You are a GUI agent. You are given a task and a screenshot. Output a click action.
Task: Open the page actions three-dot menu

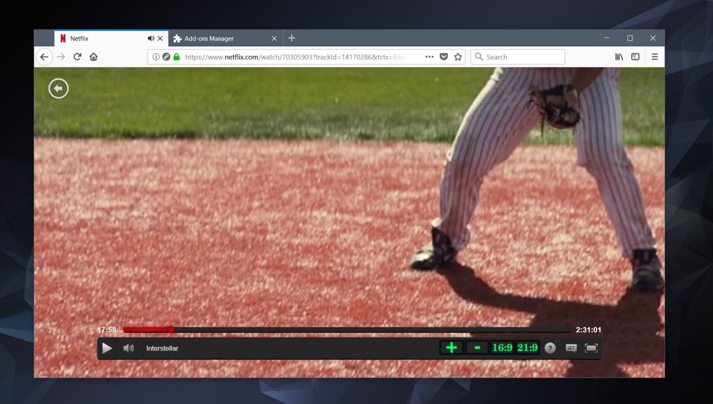[430, 57]
